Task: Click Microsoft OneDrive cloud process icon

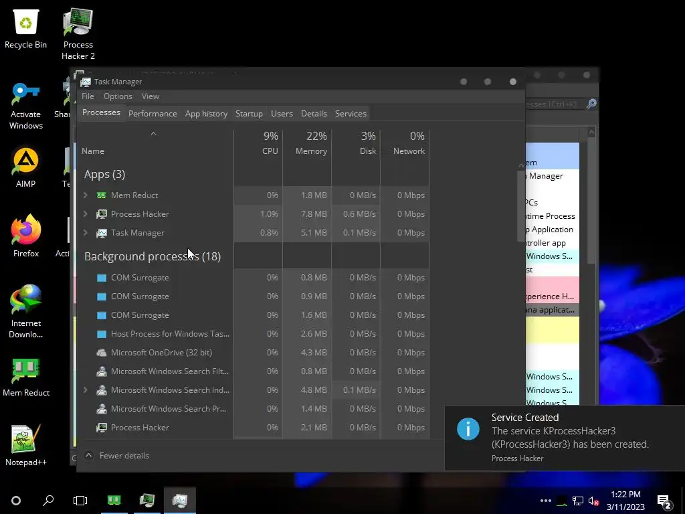Action: point(102,353)
